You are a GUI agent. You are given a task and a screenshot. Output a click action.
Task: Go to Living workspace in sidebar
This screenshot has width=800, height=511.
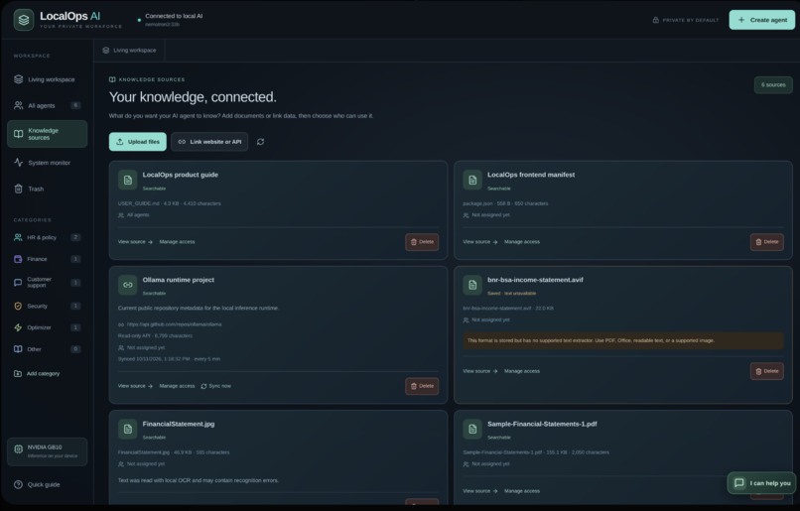tap(47, 79)
